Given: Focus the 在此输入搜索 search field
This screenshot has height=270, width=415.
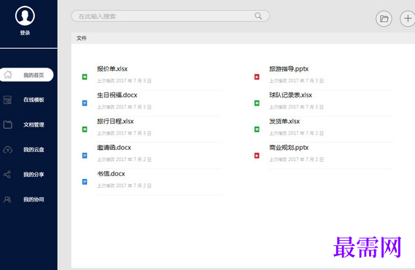Looking at the screenshot, I should (171, 16).
